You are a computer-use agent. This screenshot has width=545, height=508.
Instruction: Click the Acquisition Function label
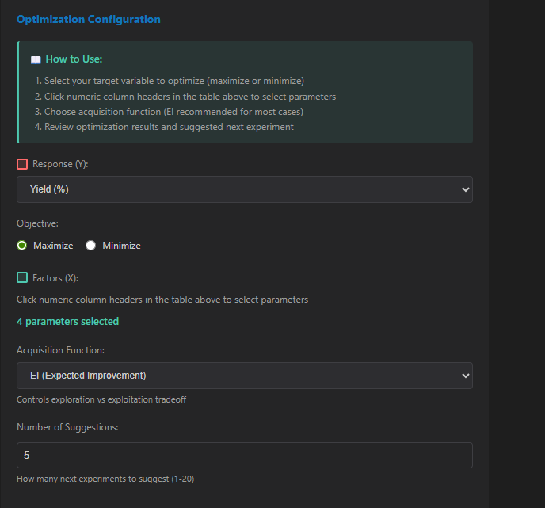[60, 350]
